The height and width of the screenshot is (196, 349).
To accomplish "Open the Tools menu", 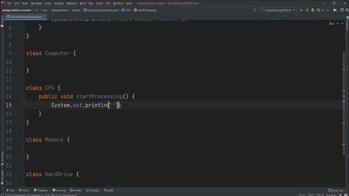I will click(x=99, y=3).
